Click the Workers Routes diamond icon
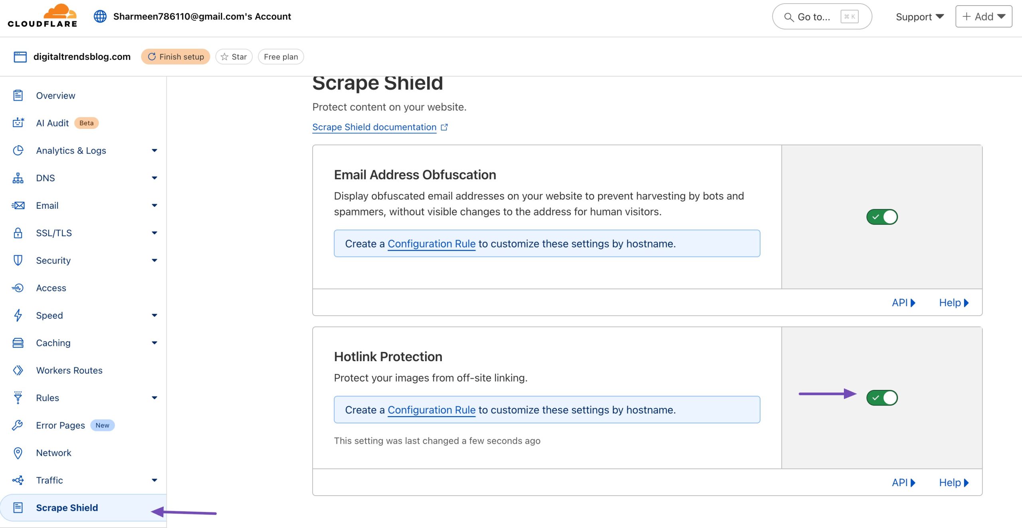The width and height of the screenshot is (1022, 528). tap(18, 370)
